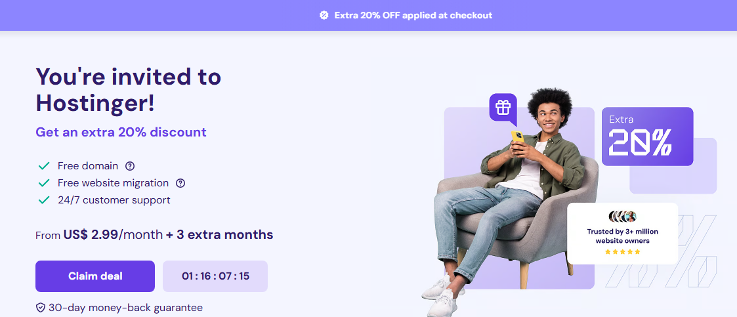Screen dimensions: 737x317
Task: Select the Extra 20% purple promo card
Action: [x=647, y=137]
